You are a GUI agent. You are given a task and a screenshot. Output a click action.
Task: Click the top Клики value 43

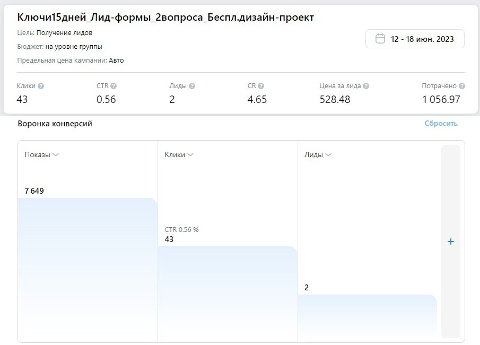22,100
